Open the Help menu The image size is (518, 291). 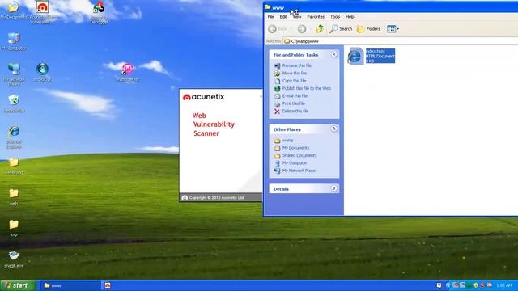tap(350, 16)
